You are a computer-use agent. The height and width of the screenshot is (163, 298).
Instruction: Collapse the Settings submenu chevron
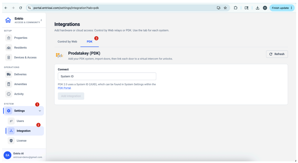click(x=40, y=111)
